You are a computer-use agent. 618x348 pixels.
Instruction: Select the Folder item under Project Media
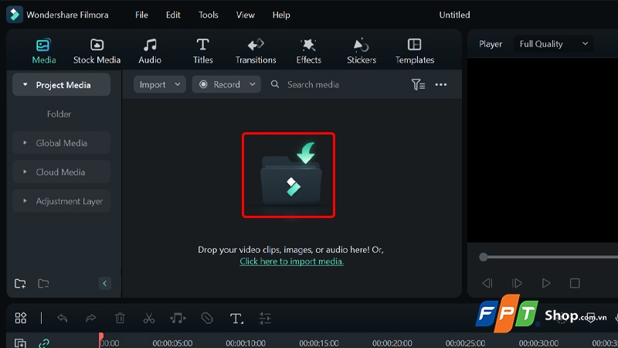(59, 114)
